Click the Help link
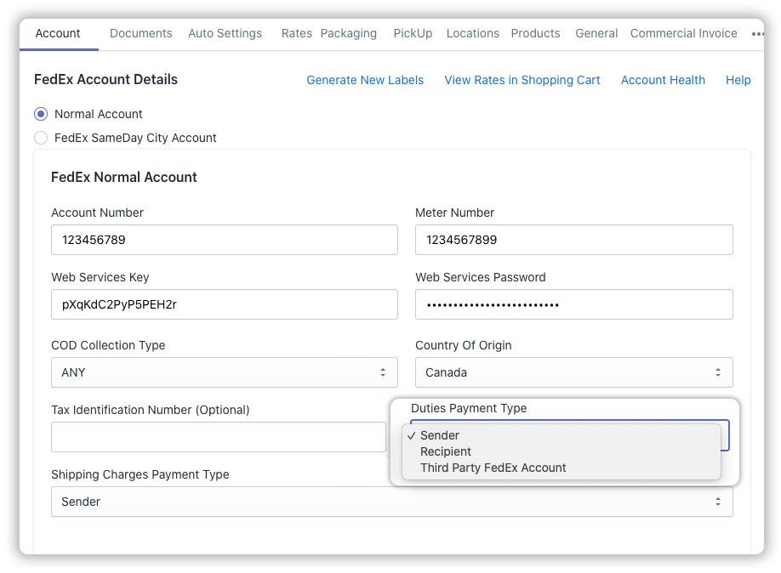Screen dimensions: 781x573 pos(738,80)
